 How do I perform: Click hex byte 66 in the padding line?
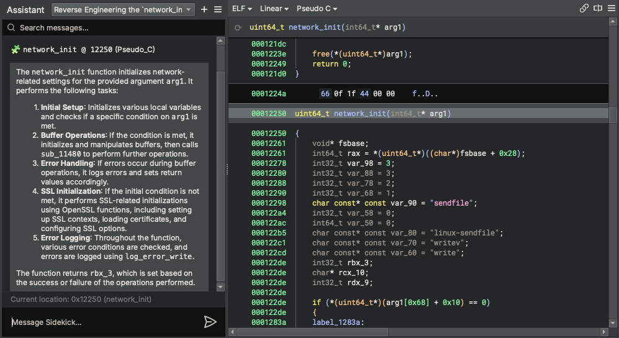[325, 94]
